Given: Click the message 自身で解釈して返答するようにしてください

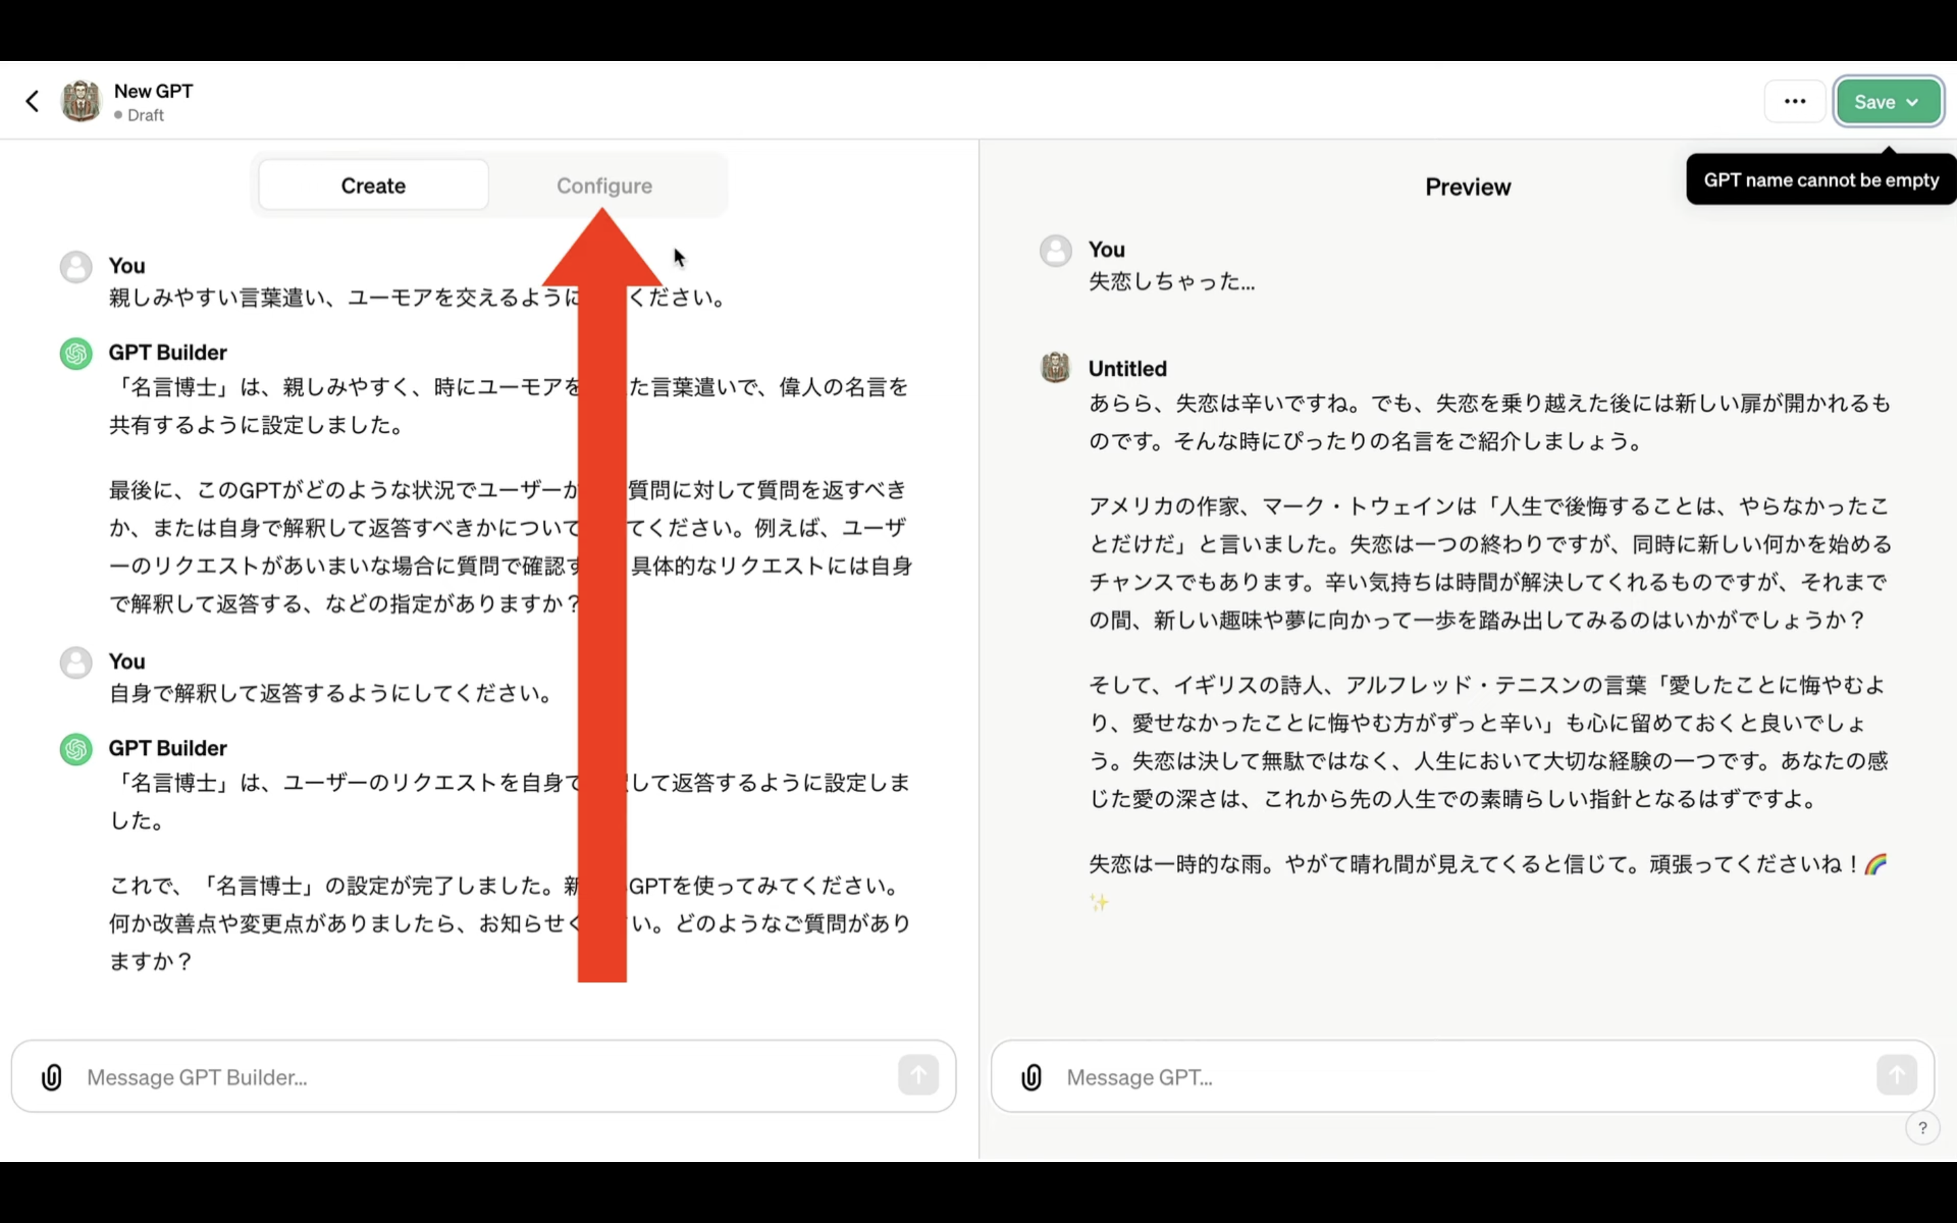Looking at the screenshot, I should (x=332, y=693).
